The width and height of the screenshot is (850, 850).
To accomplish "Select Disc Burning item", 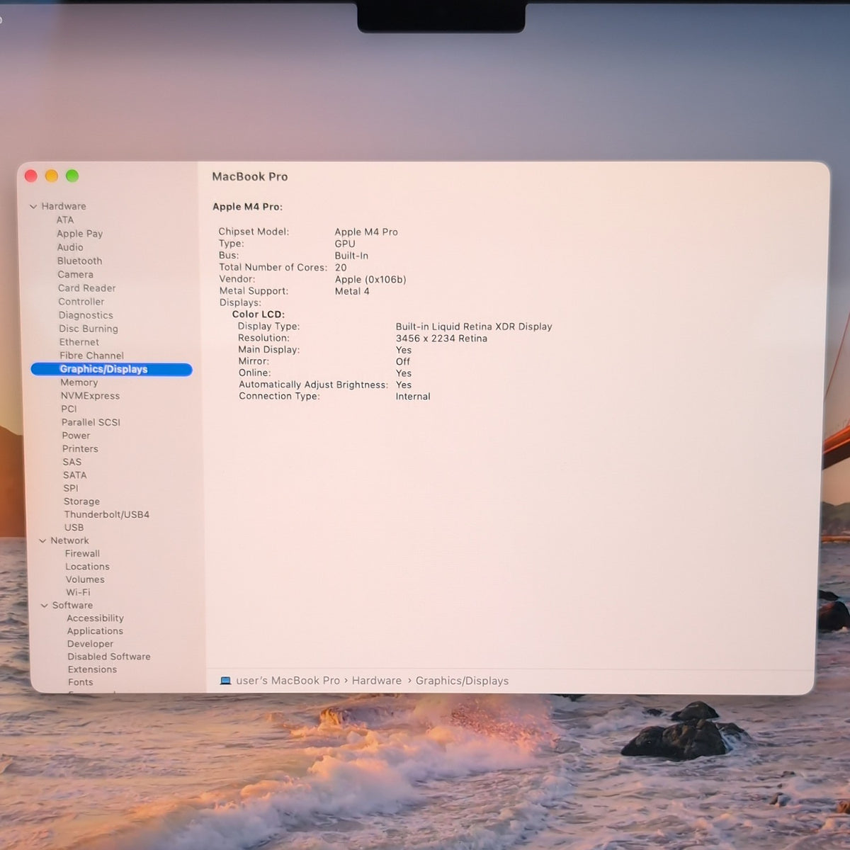I will coord(89,329).
